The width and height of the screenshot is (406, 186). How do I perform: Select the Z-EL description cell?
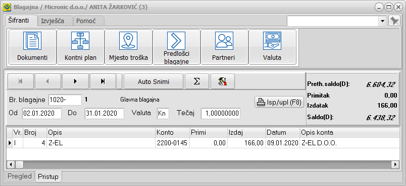pyautogui.click(x=101, y=143)
